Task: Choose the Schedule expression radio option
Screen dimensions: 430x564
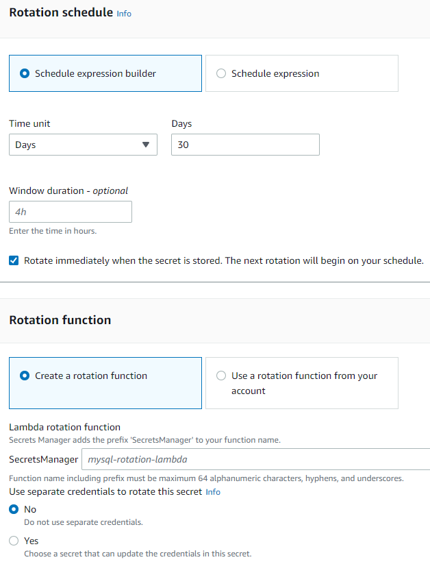Action: point(221,73)
